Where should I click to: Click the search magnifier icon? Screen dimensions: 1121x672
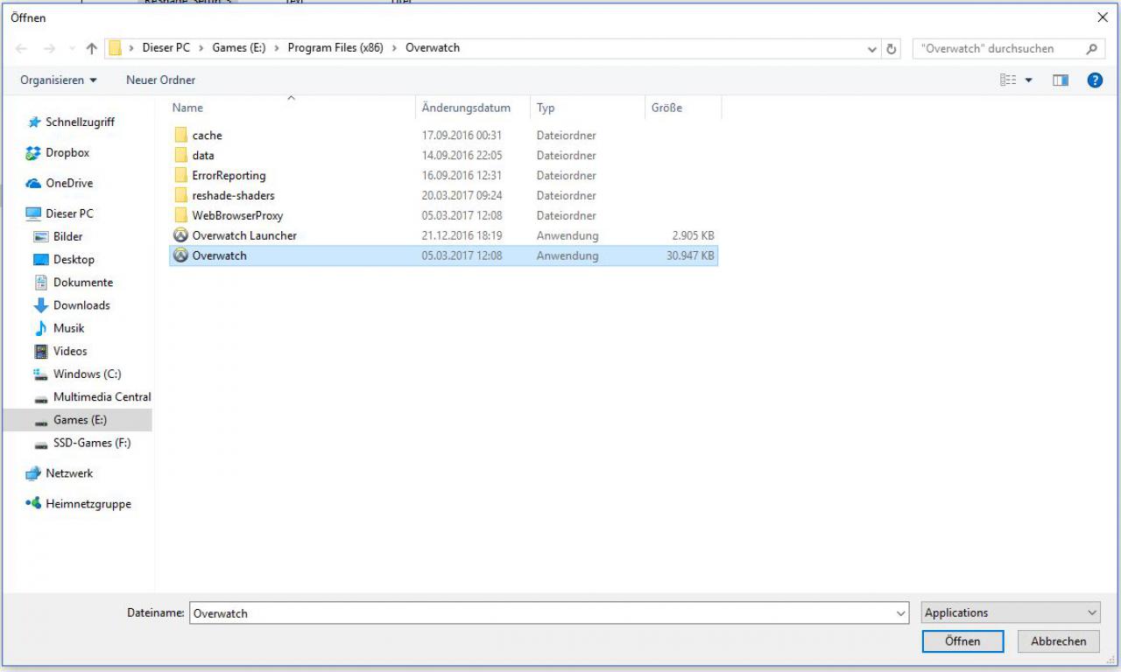click(x=1090, y=49)
